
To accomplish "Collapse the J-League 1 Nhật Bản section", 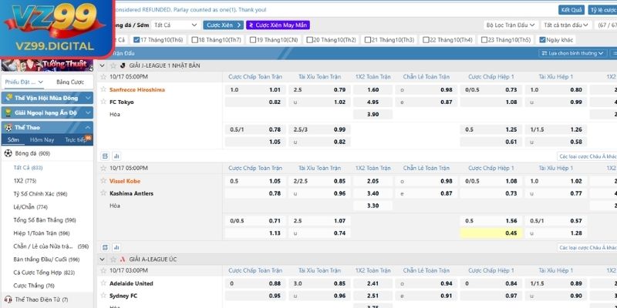I will [103, 65].
